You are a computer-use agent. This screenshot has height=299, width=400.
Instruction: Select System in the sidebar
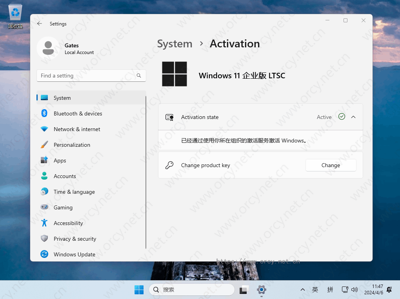coord(91,97)
